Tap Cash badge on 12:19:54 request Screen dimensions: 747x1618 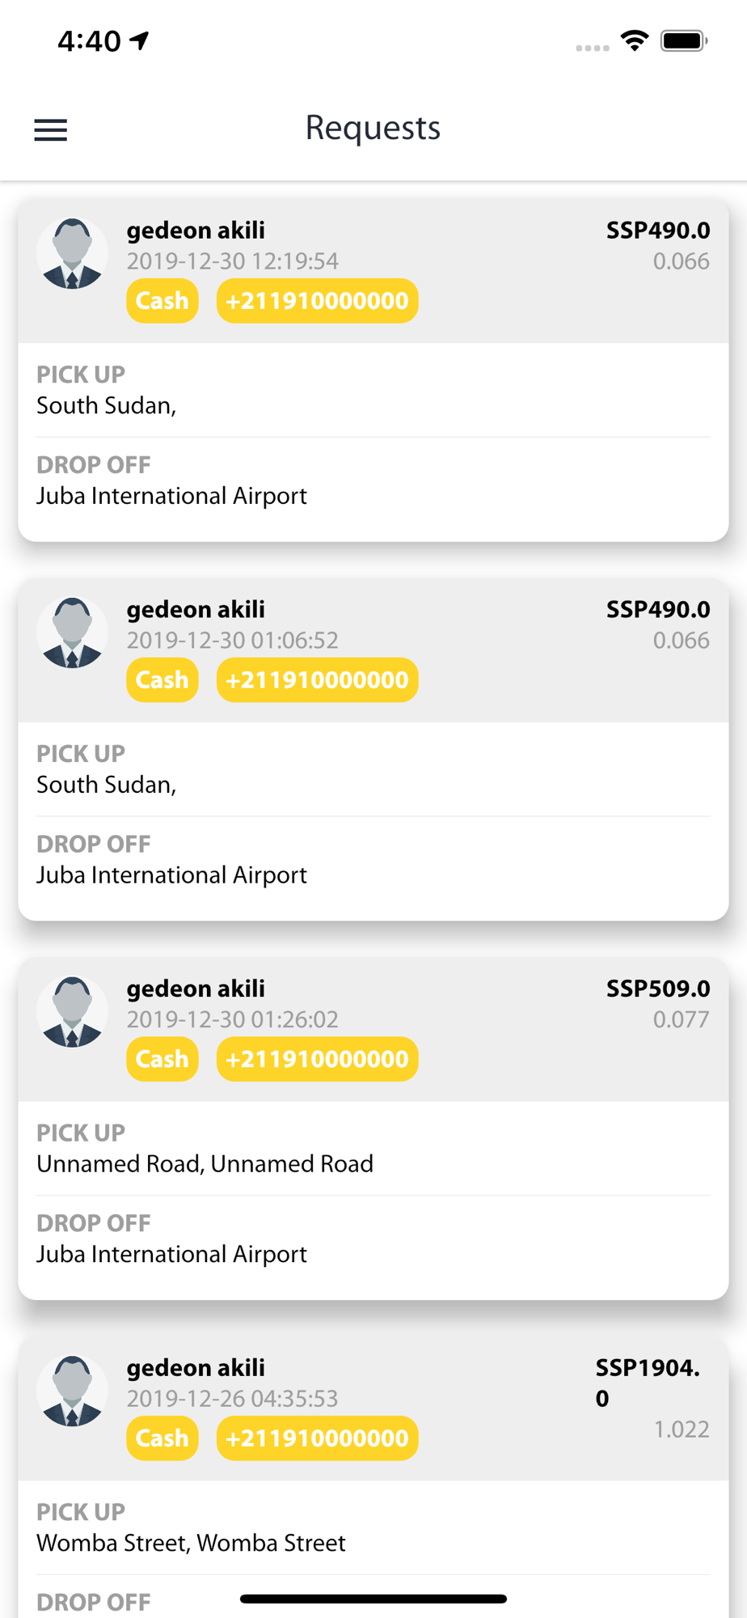point(162,301)
